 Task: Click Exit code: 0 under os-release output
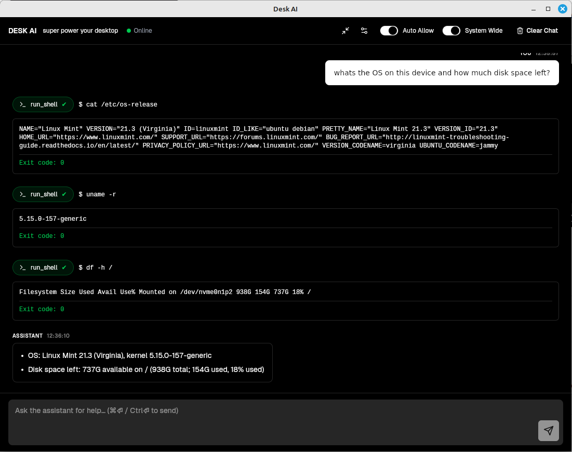pyautogui.click(x=42, y=162)
